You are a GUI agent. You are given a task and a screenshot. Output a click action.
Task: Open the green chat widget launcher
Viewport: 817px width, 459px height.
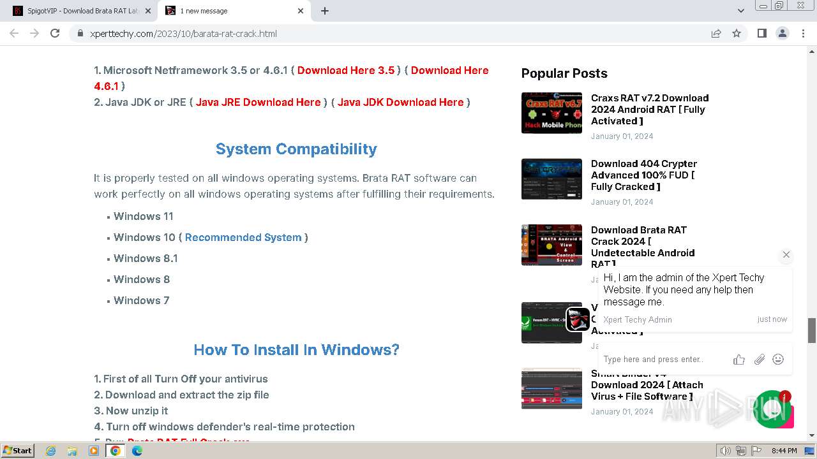pos(772,409)
